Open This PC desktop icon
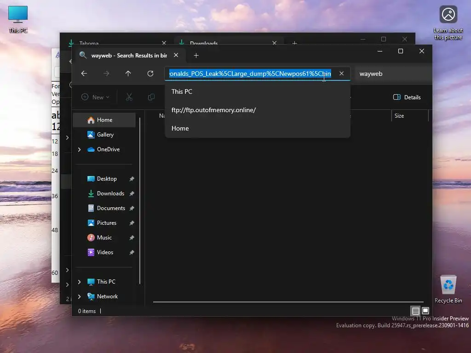The image size is (471, 353). point(18,19)
